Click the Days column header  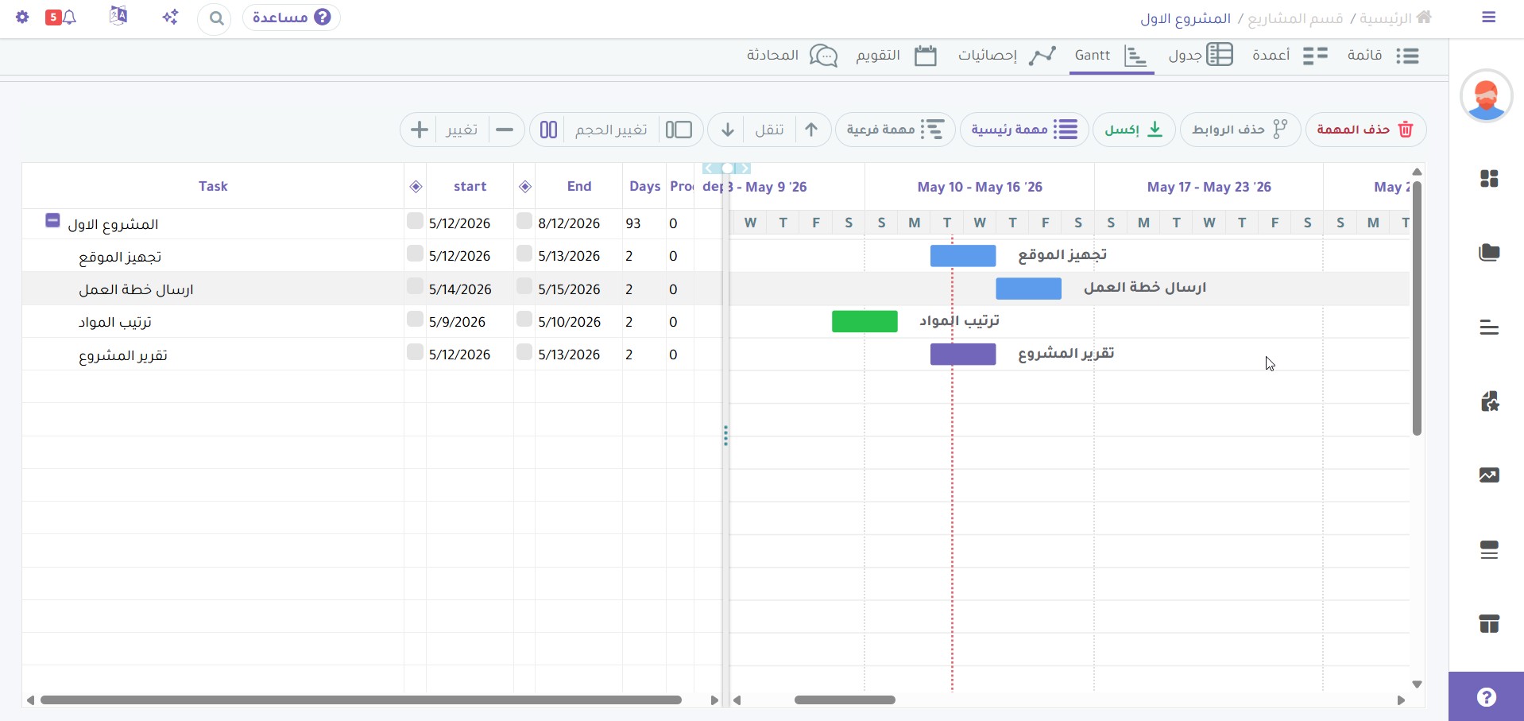click(644, 186)
